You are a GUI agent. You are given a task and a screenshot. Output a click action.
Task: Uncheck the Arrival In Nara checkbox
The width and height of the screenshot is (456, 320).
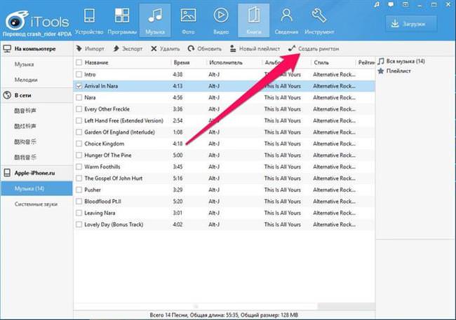coord(79,86)
